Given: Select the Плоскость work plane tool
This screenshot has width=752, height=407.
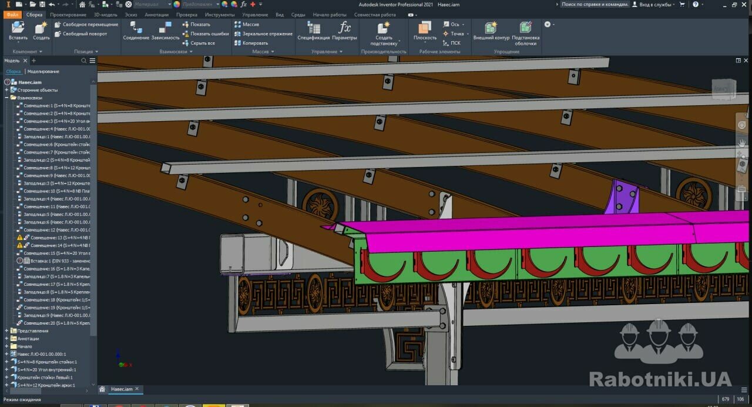Looking at the screenshot, I should [425, 28].
